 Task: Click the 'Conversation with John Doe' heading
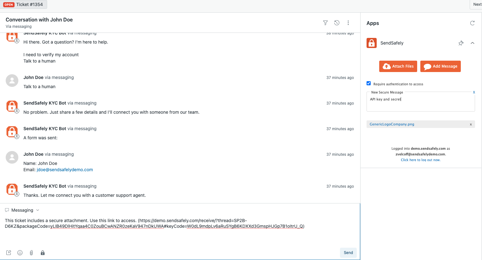[x=39, y=20]
